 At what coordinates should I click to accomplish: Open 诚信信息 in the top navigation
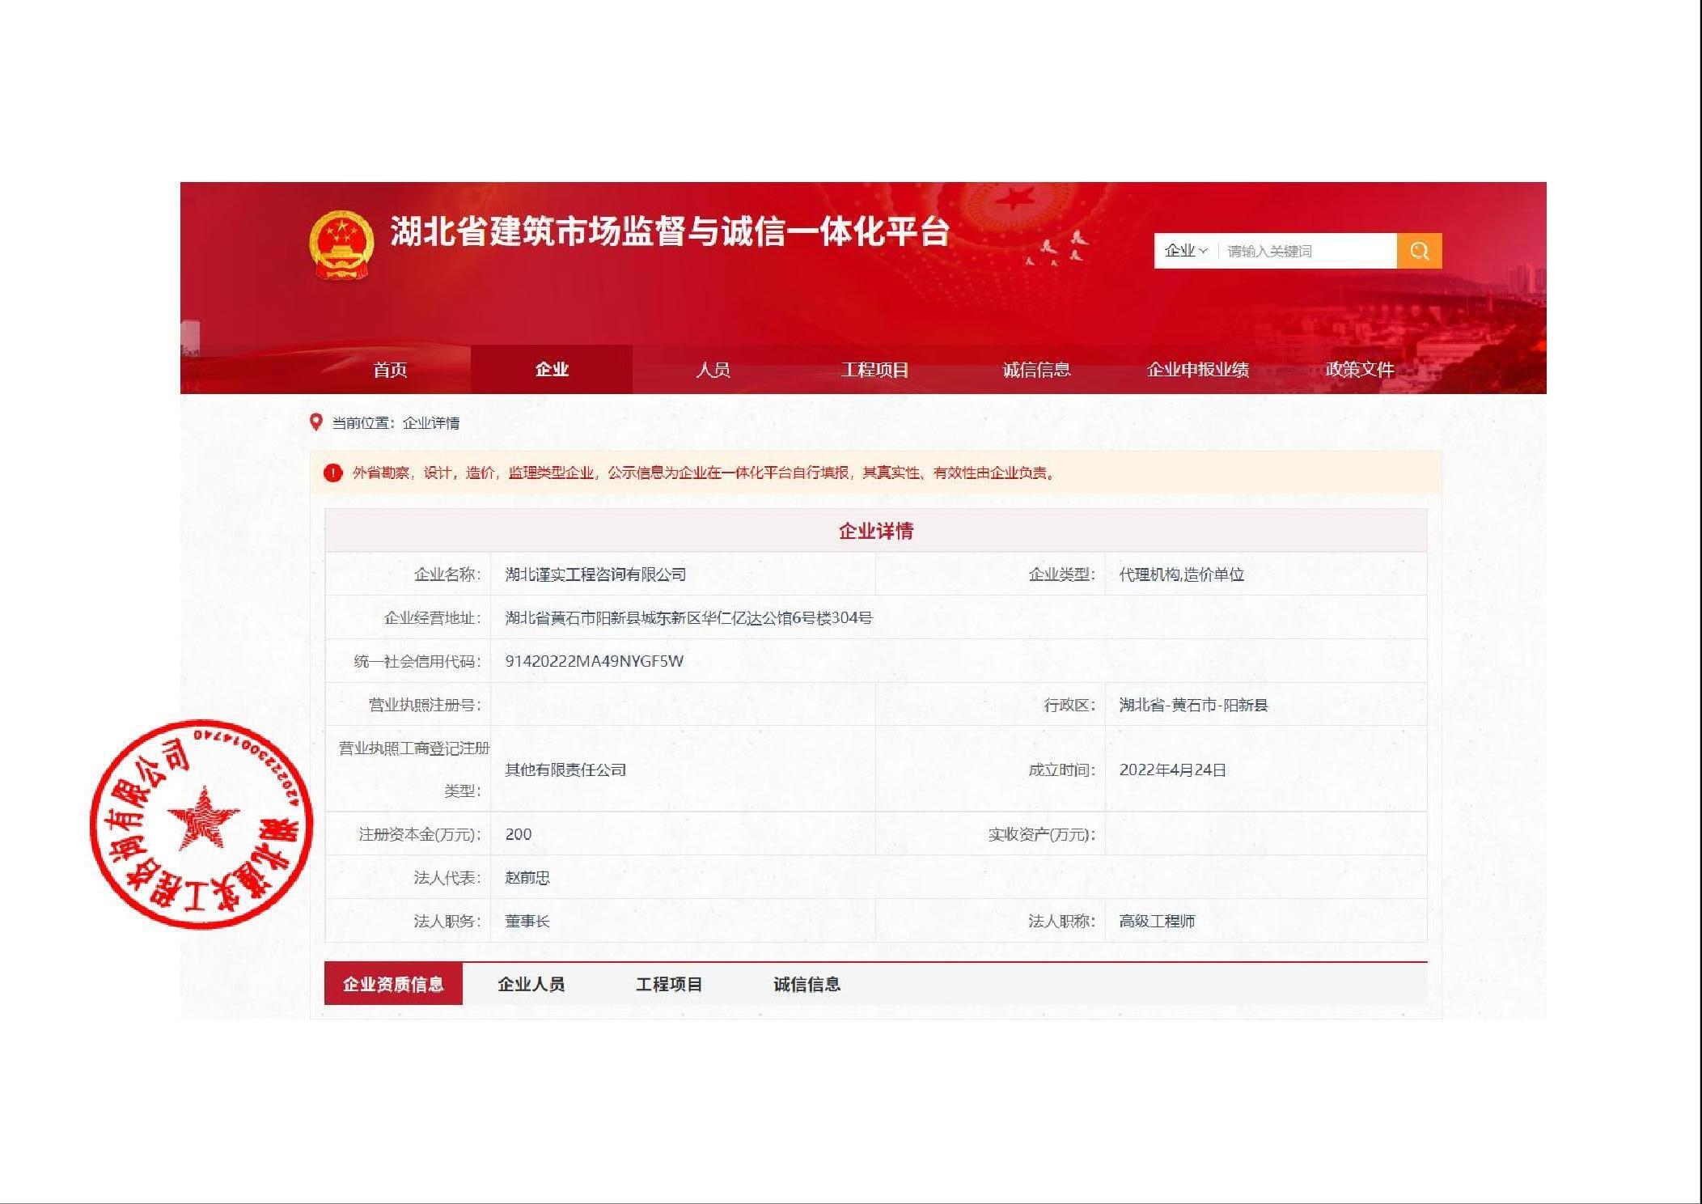(1036, 370)
